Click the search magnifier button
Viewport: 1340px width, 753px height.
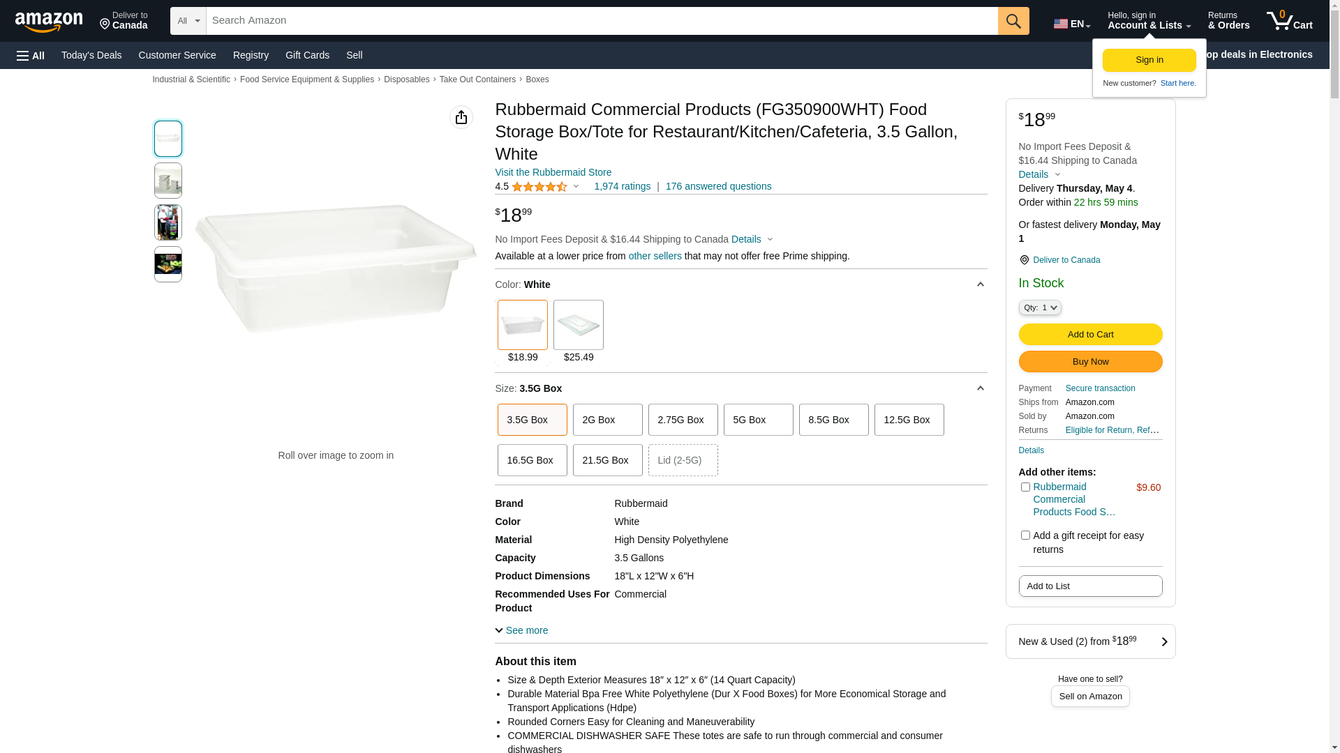pos(1013,21)
